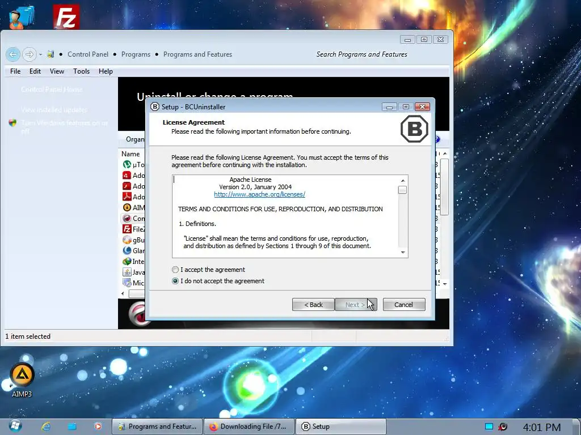Click the Organize toolbar button
Image resolution: width=581 pixels, height=435 pixels.
coord(135,139)
